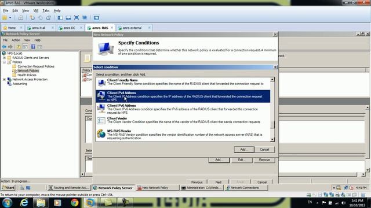Click the Back arrow in NPS toolbar
Screen dimensions: 371x208
pos(4,47)
